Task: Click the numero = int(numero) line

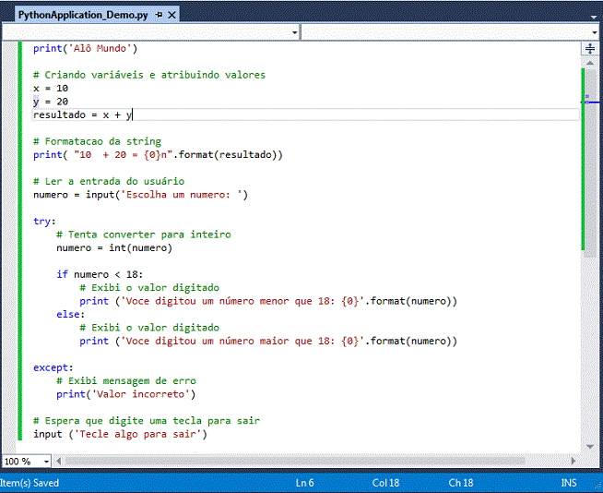Action: (x=114, y=247)
